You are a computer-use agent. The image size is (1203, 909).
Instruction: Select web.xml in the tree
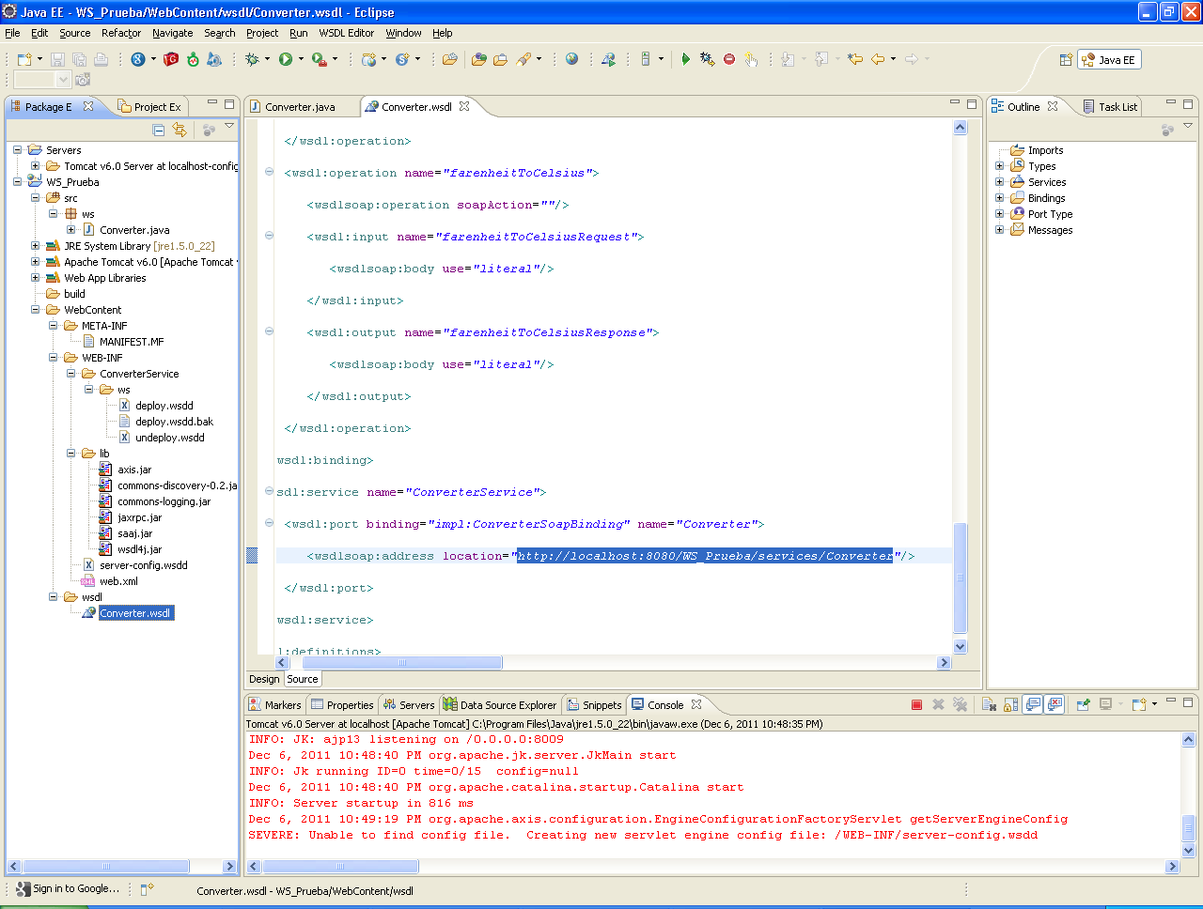click(118, 581)
